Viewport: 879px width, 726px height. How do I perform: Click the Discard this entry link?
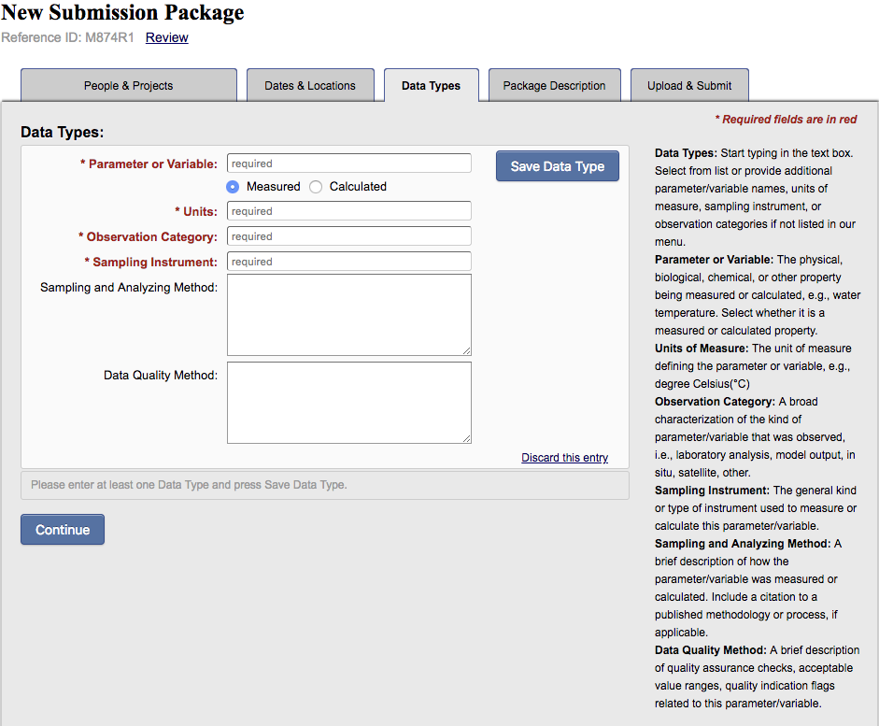point(564,458)
